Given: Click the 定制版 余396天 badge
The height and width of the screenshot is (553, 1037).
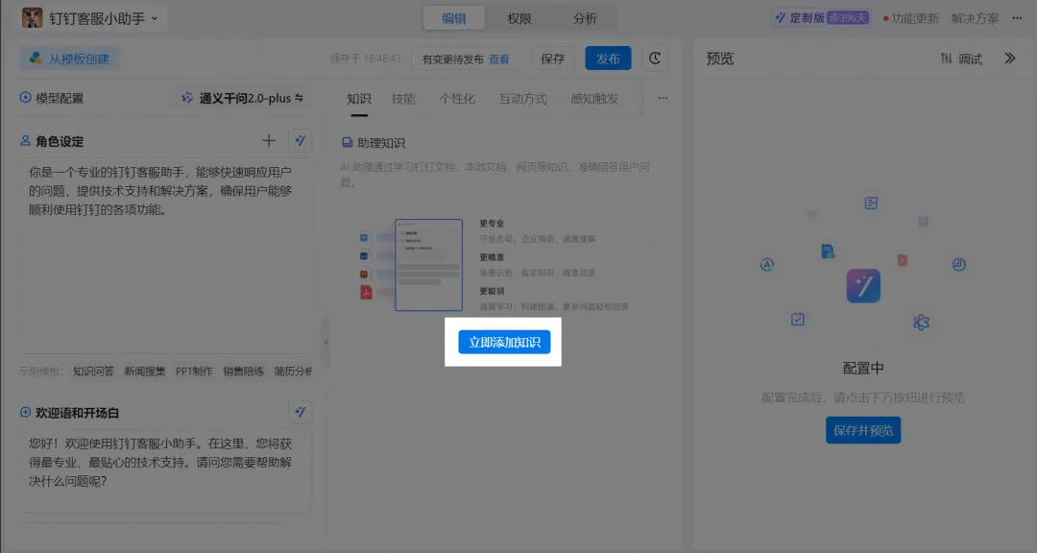Looking at the screenshot, I should pos(821,18).
